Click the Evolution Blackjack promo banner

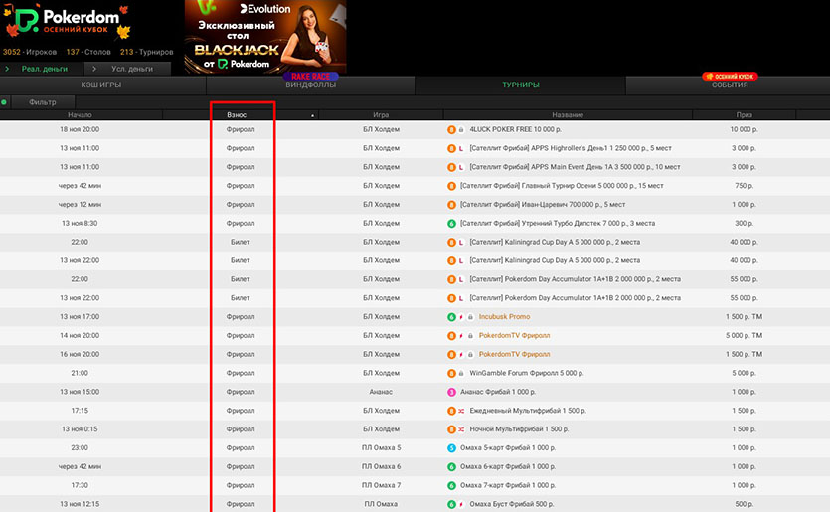coord(265,38)
